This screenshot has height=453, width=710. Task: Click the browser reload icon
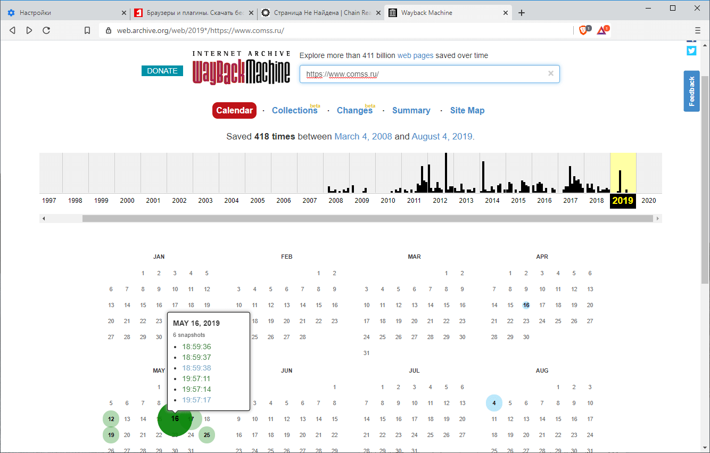(x=46, y=30)
